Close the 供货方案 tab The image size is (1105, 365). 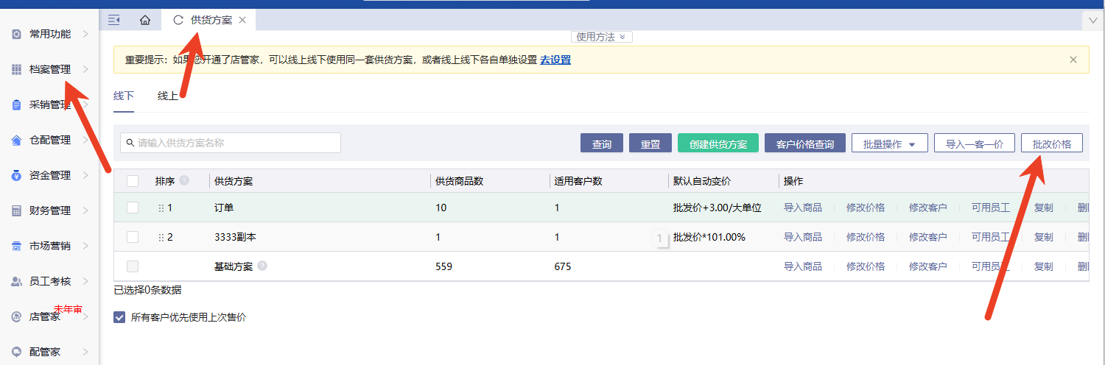[242, 20]
